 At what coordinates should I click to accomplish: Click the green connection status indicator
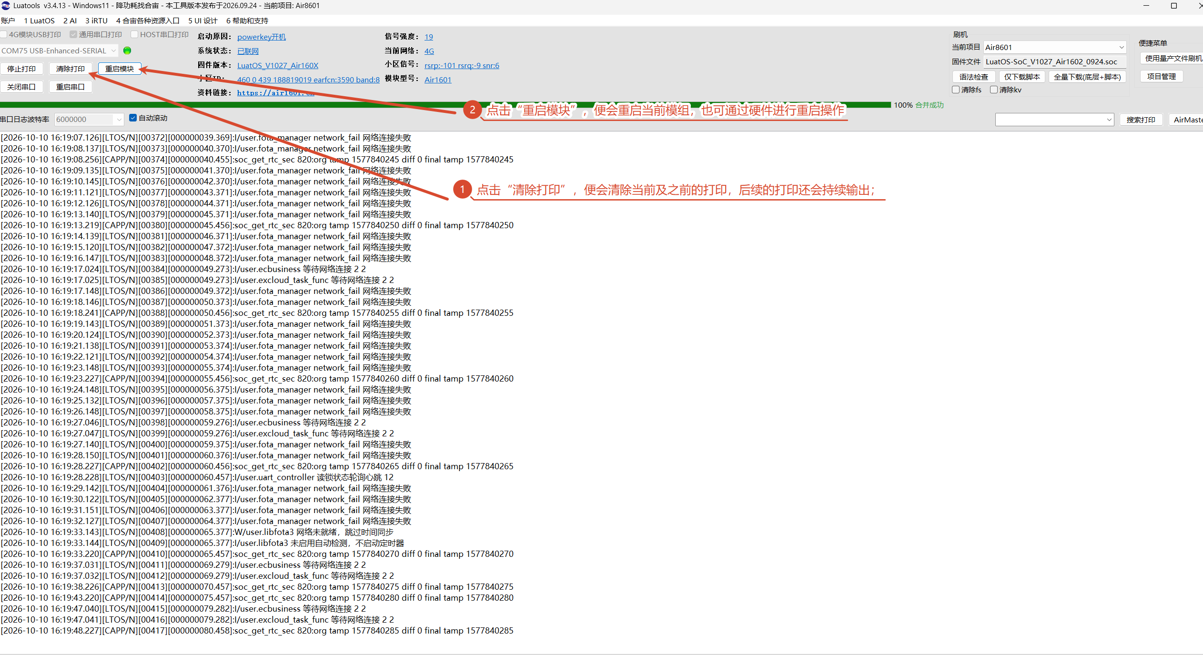[127, 50]
